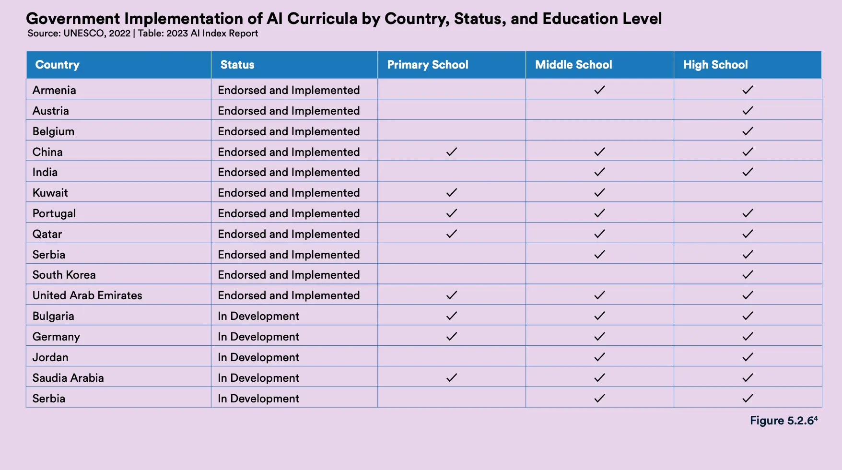Click the High School column header
Viewport: 842px width, 470px height.
tap(748, 65)
